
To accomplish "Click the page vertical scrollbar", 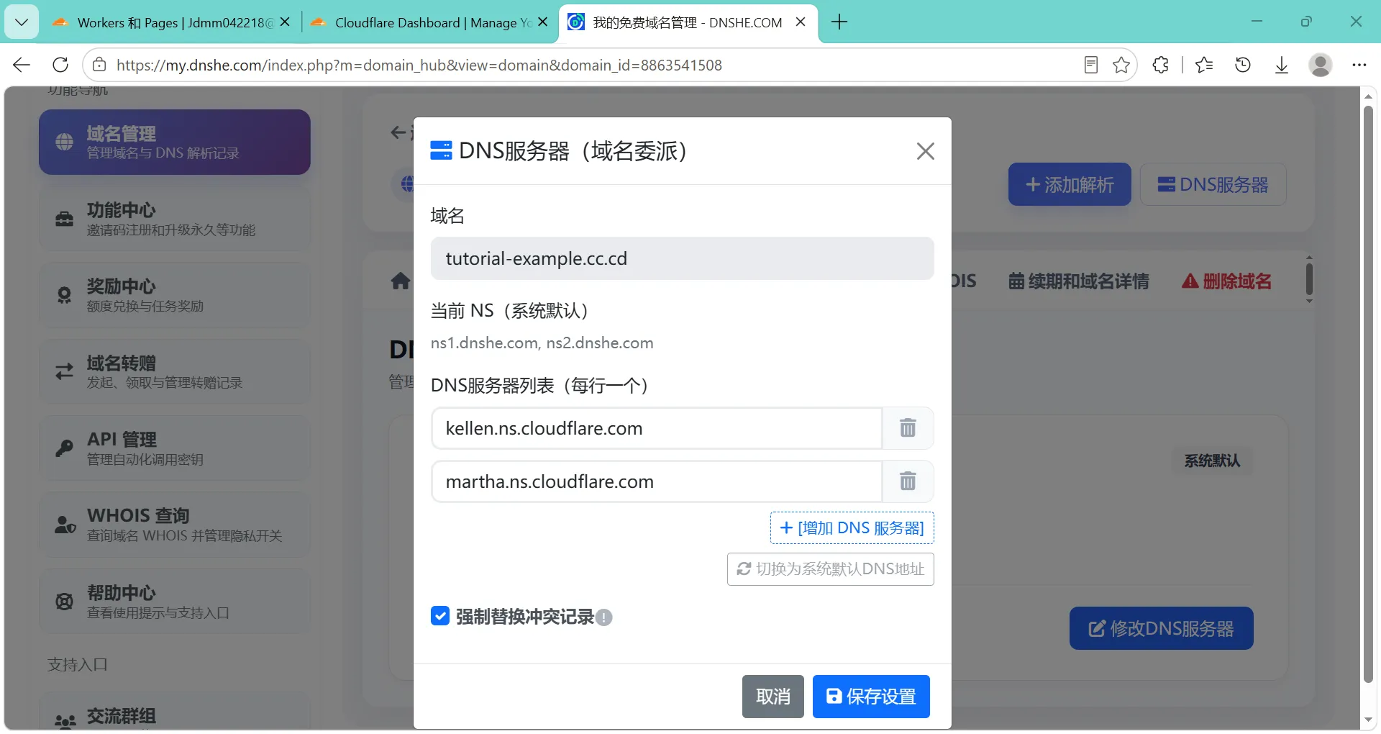I will click(x=1368, y=394).
